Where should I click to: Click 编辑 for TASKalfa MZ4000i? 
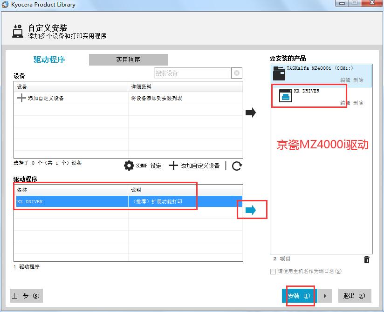345,80
